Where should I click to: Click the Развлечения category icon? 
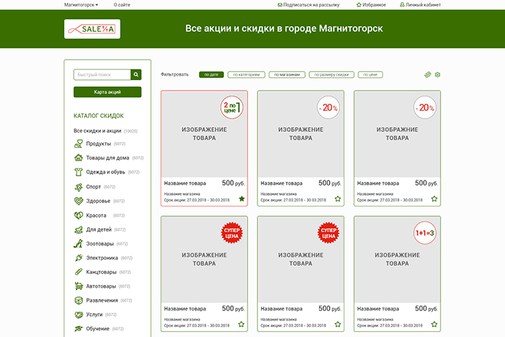tap(79, 300)
